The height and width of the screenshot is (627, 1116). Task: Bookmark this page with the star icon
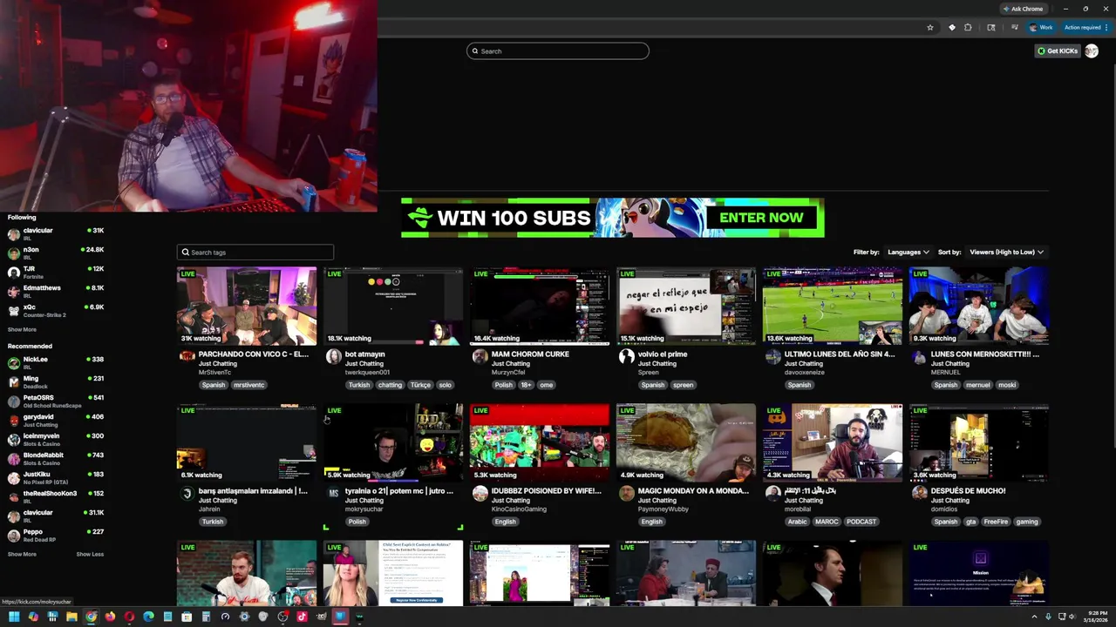(x=930, y=27)
